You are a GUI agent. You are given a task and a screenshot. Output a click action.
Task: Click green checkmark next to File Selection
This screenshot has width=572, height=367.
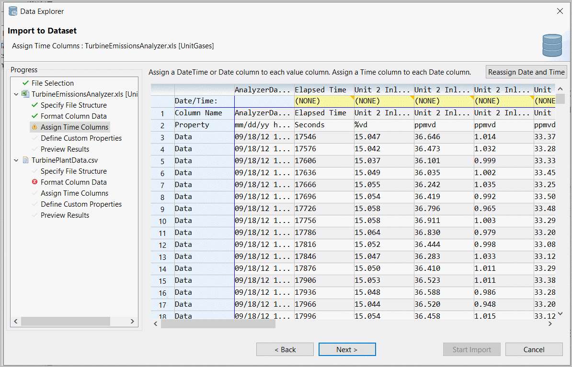(x=25, y=83)
